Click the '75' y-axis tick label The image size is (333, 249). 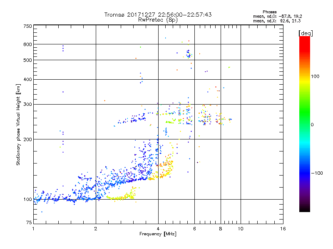[x=29, y=222]
